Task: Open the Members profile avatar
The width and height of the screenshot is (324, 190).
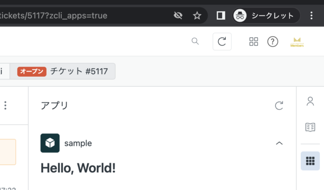Action: point(297,42)
